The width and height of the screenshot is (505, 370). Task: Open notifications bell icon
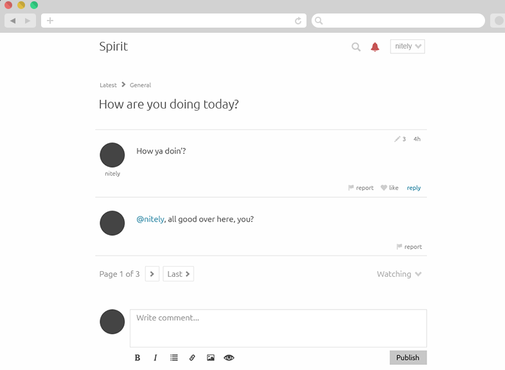(x=375, y=47)
